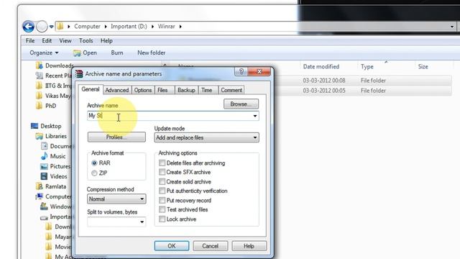Check Create solid archive
Image resolution: width=460 pixels, height=259 pixels.
pos(162,181)
